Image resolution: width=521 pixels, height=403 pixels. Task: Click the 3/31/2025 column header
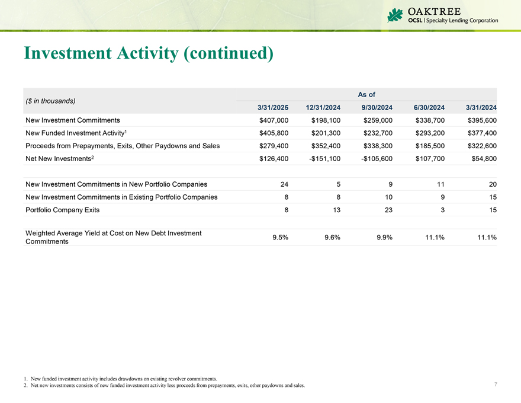[x=272, y=107]
